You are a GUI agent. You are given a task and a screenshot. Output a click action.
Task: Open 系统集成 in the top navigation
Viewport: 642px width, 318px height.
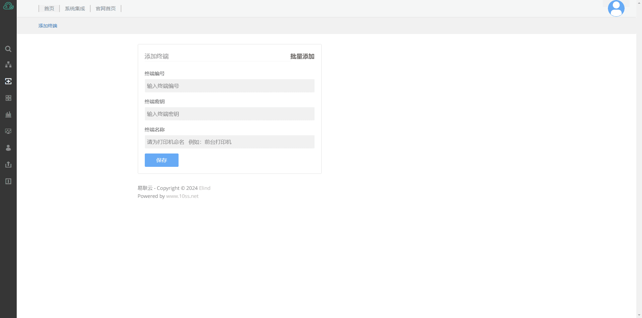click(x=75, y=8)
